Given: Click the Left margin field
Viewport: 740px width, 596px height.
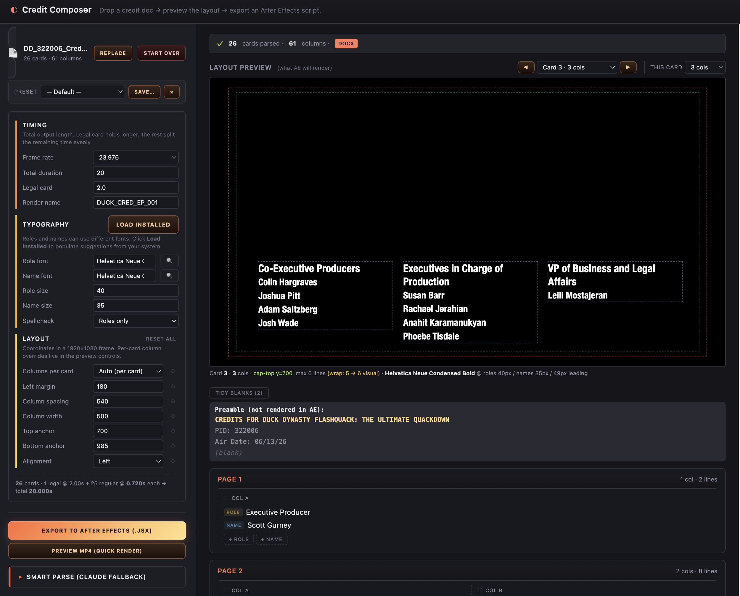Looking at the screenshot, I should (x=128, y=386).
